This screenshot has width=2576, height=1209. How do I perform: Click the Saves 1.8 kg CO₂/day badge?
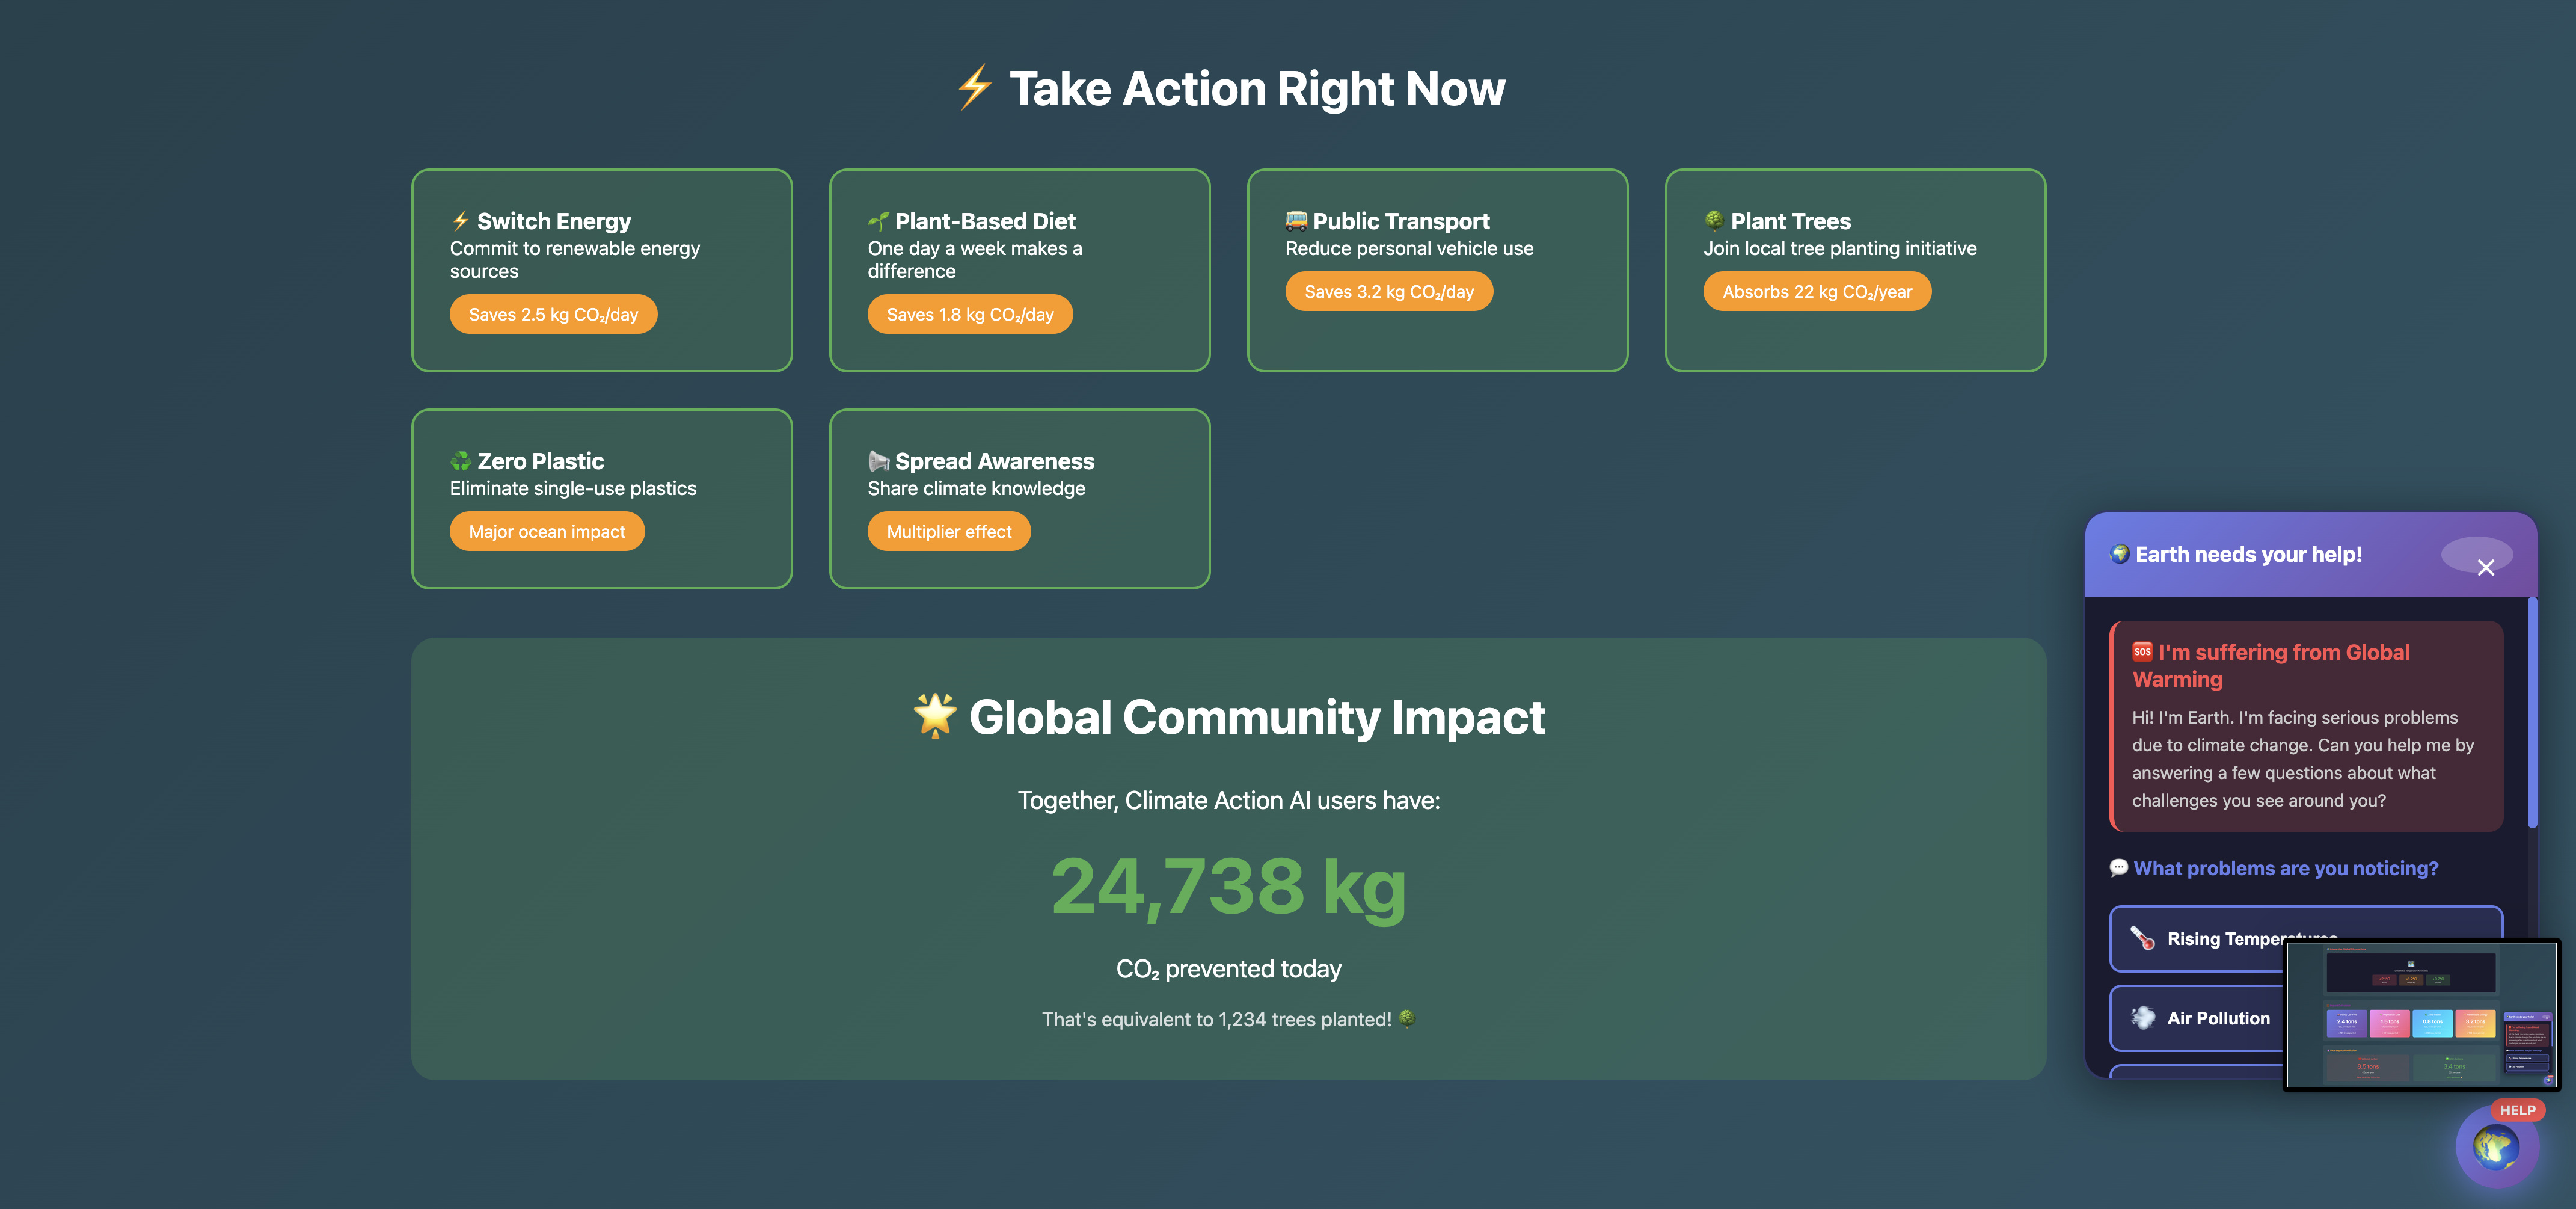[x=969, y=314]
